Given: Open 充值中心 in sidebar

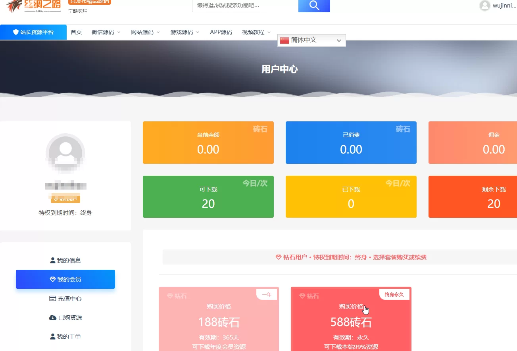Looking at the screenshot, I should pyautogui.click(x=65, y=299).
